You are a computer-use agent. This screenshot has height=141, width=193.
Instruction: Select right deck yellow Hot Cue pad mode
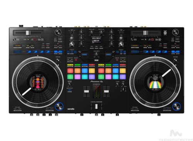(101, 65)
